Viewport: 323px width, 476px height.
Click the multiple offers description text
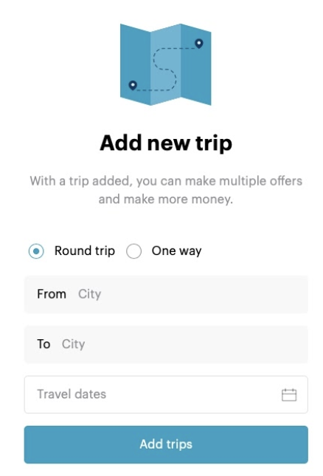coord(166,190)
